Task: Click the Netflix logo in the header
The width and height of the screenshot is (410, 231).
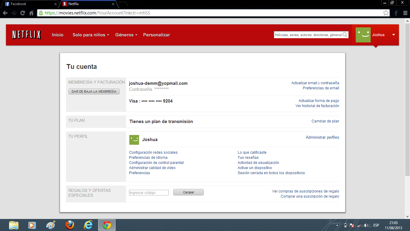Action: 27,35
